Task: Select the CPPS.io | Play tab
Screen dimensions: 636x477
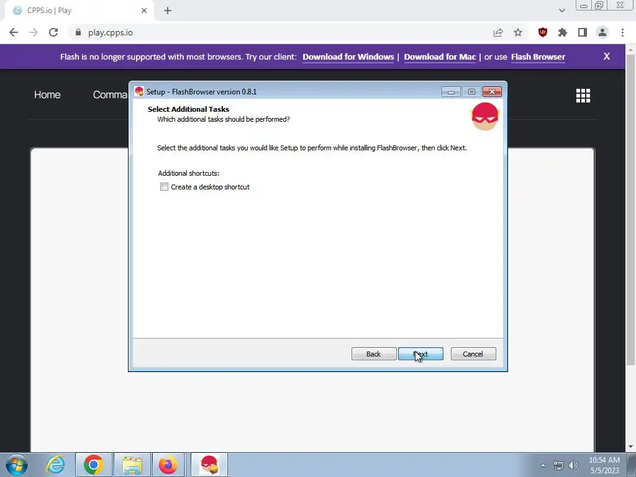Action: point(79,11)
